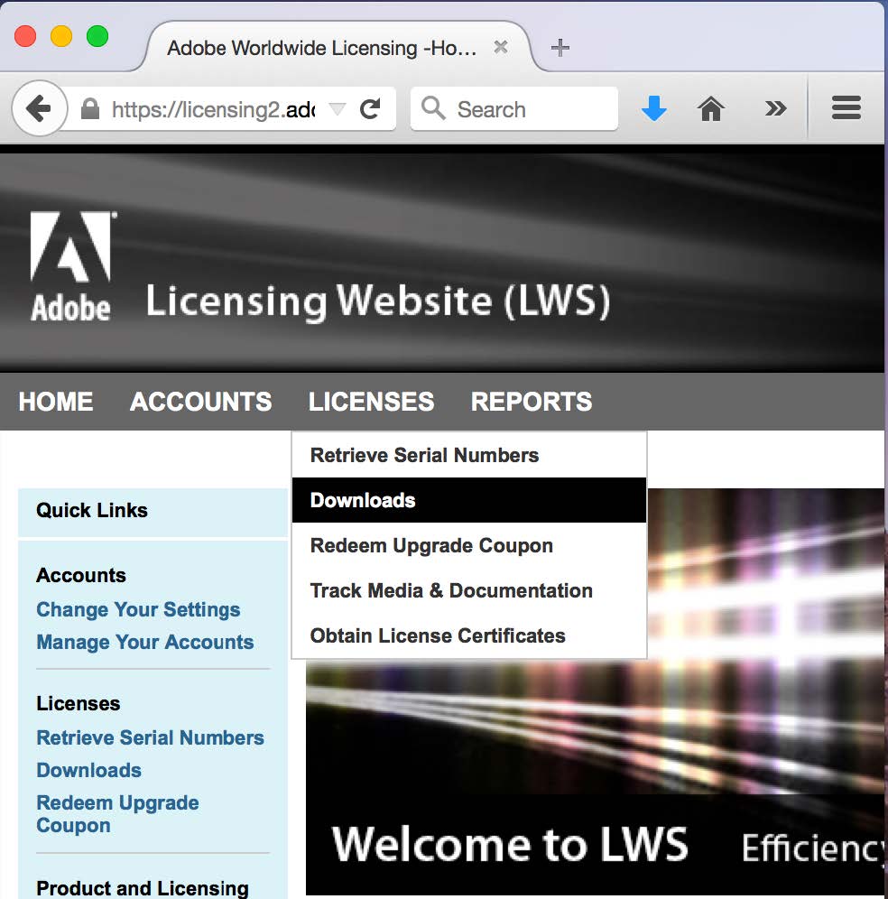
Task: Click the Quick Links heading
Action: (x=92, y=510)
